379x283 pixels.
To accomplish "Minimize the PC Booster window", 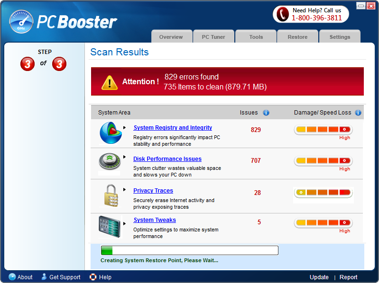I will (361, 6).
